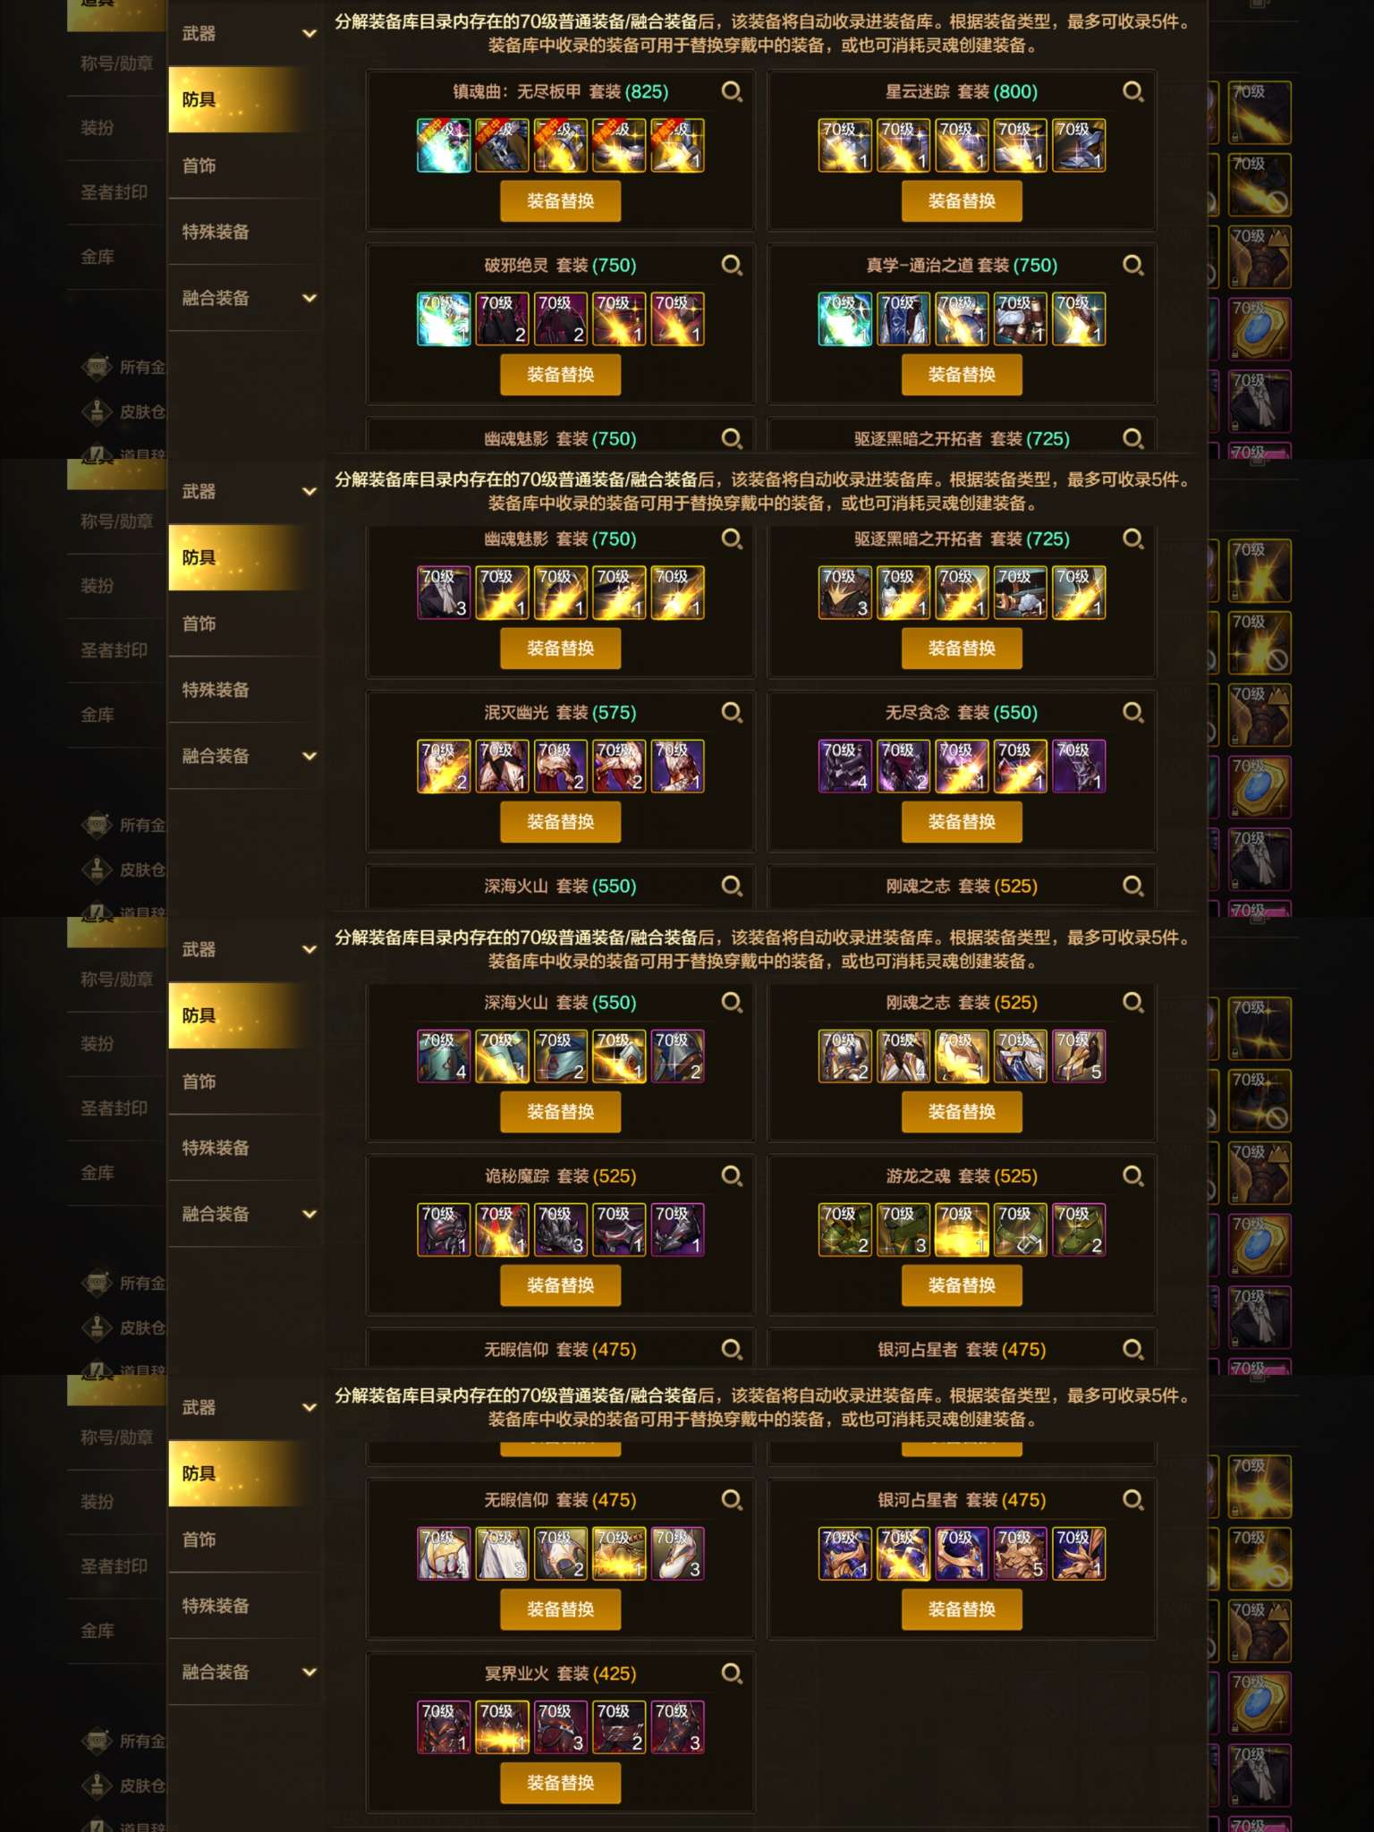Viewport: 1374px width, 1832px height.
Task: Replace equipment for the 星云迷踪 set
Action: (x=962, y=201)
